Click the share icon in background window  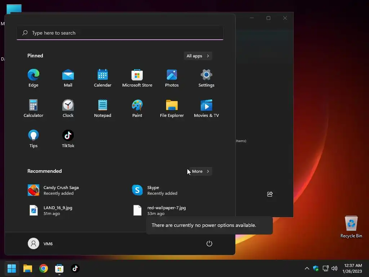point(270,194)
